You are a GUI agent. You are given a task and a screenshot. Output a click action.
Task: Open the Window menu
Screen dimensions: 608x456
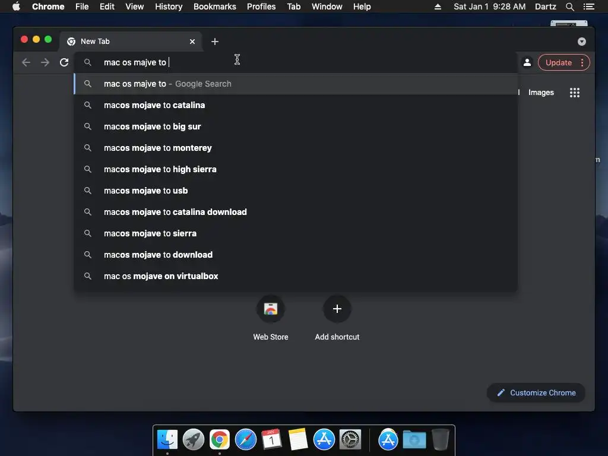click(327, 7)
